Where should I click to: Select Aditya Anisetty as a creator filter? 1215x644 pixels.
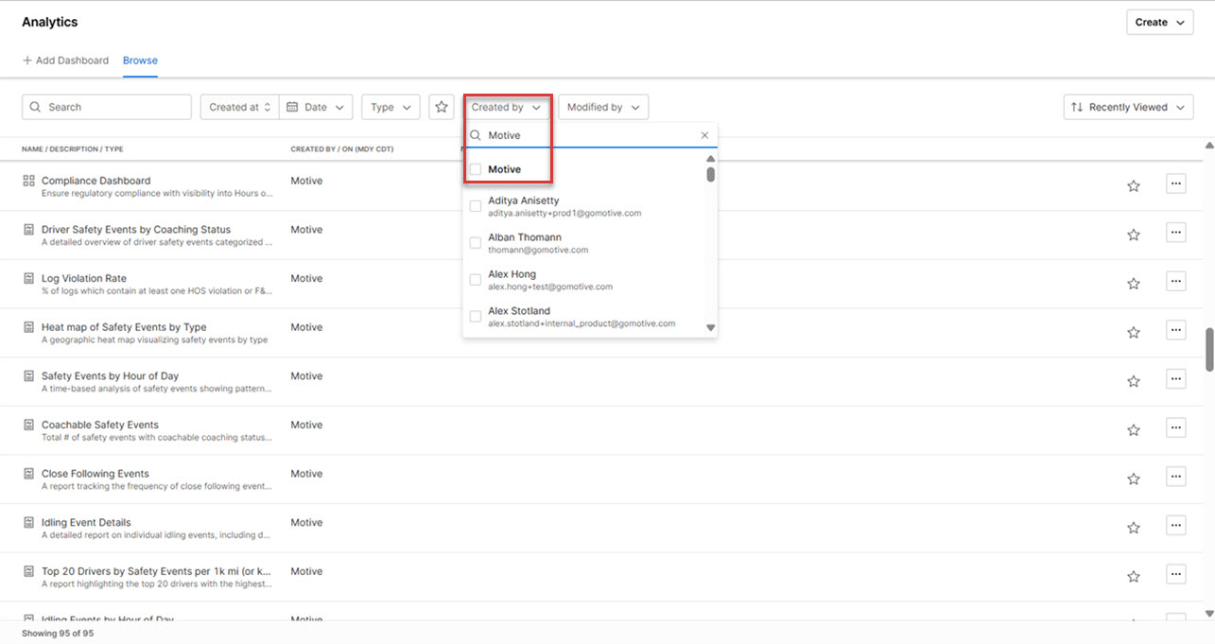[475, 205]
